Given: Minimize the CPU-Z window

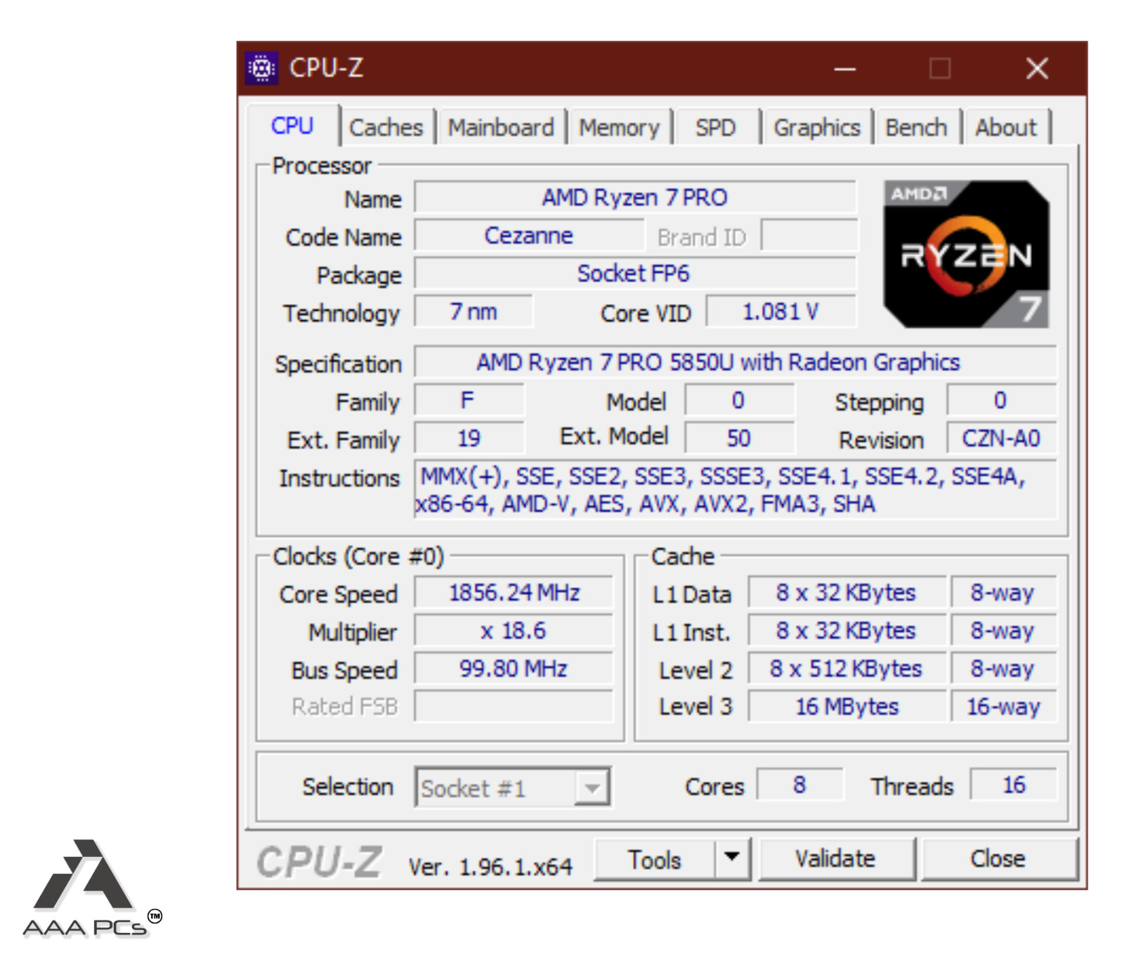Looking at the screenshot, I should tap(844, 69).
